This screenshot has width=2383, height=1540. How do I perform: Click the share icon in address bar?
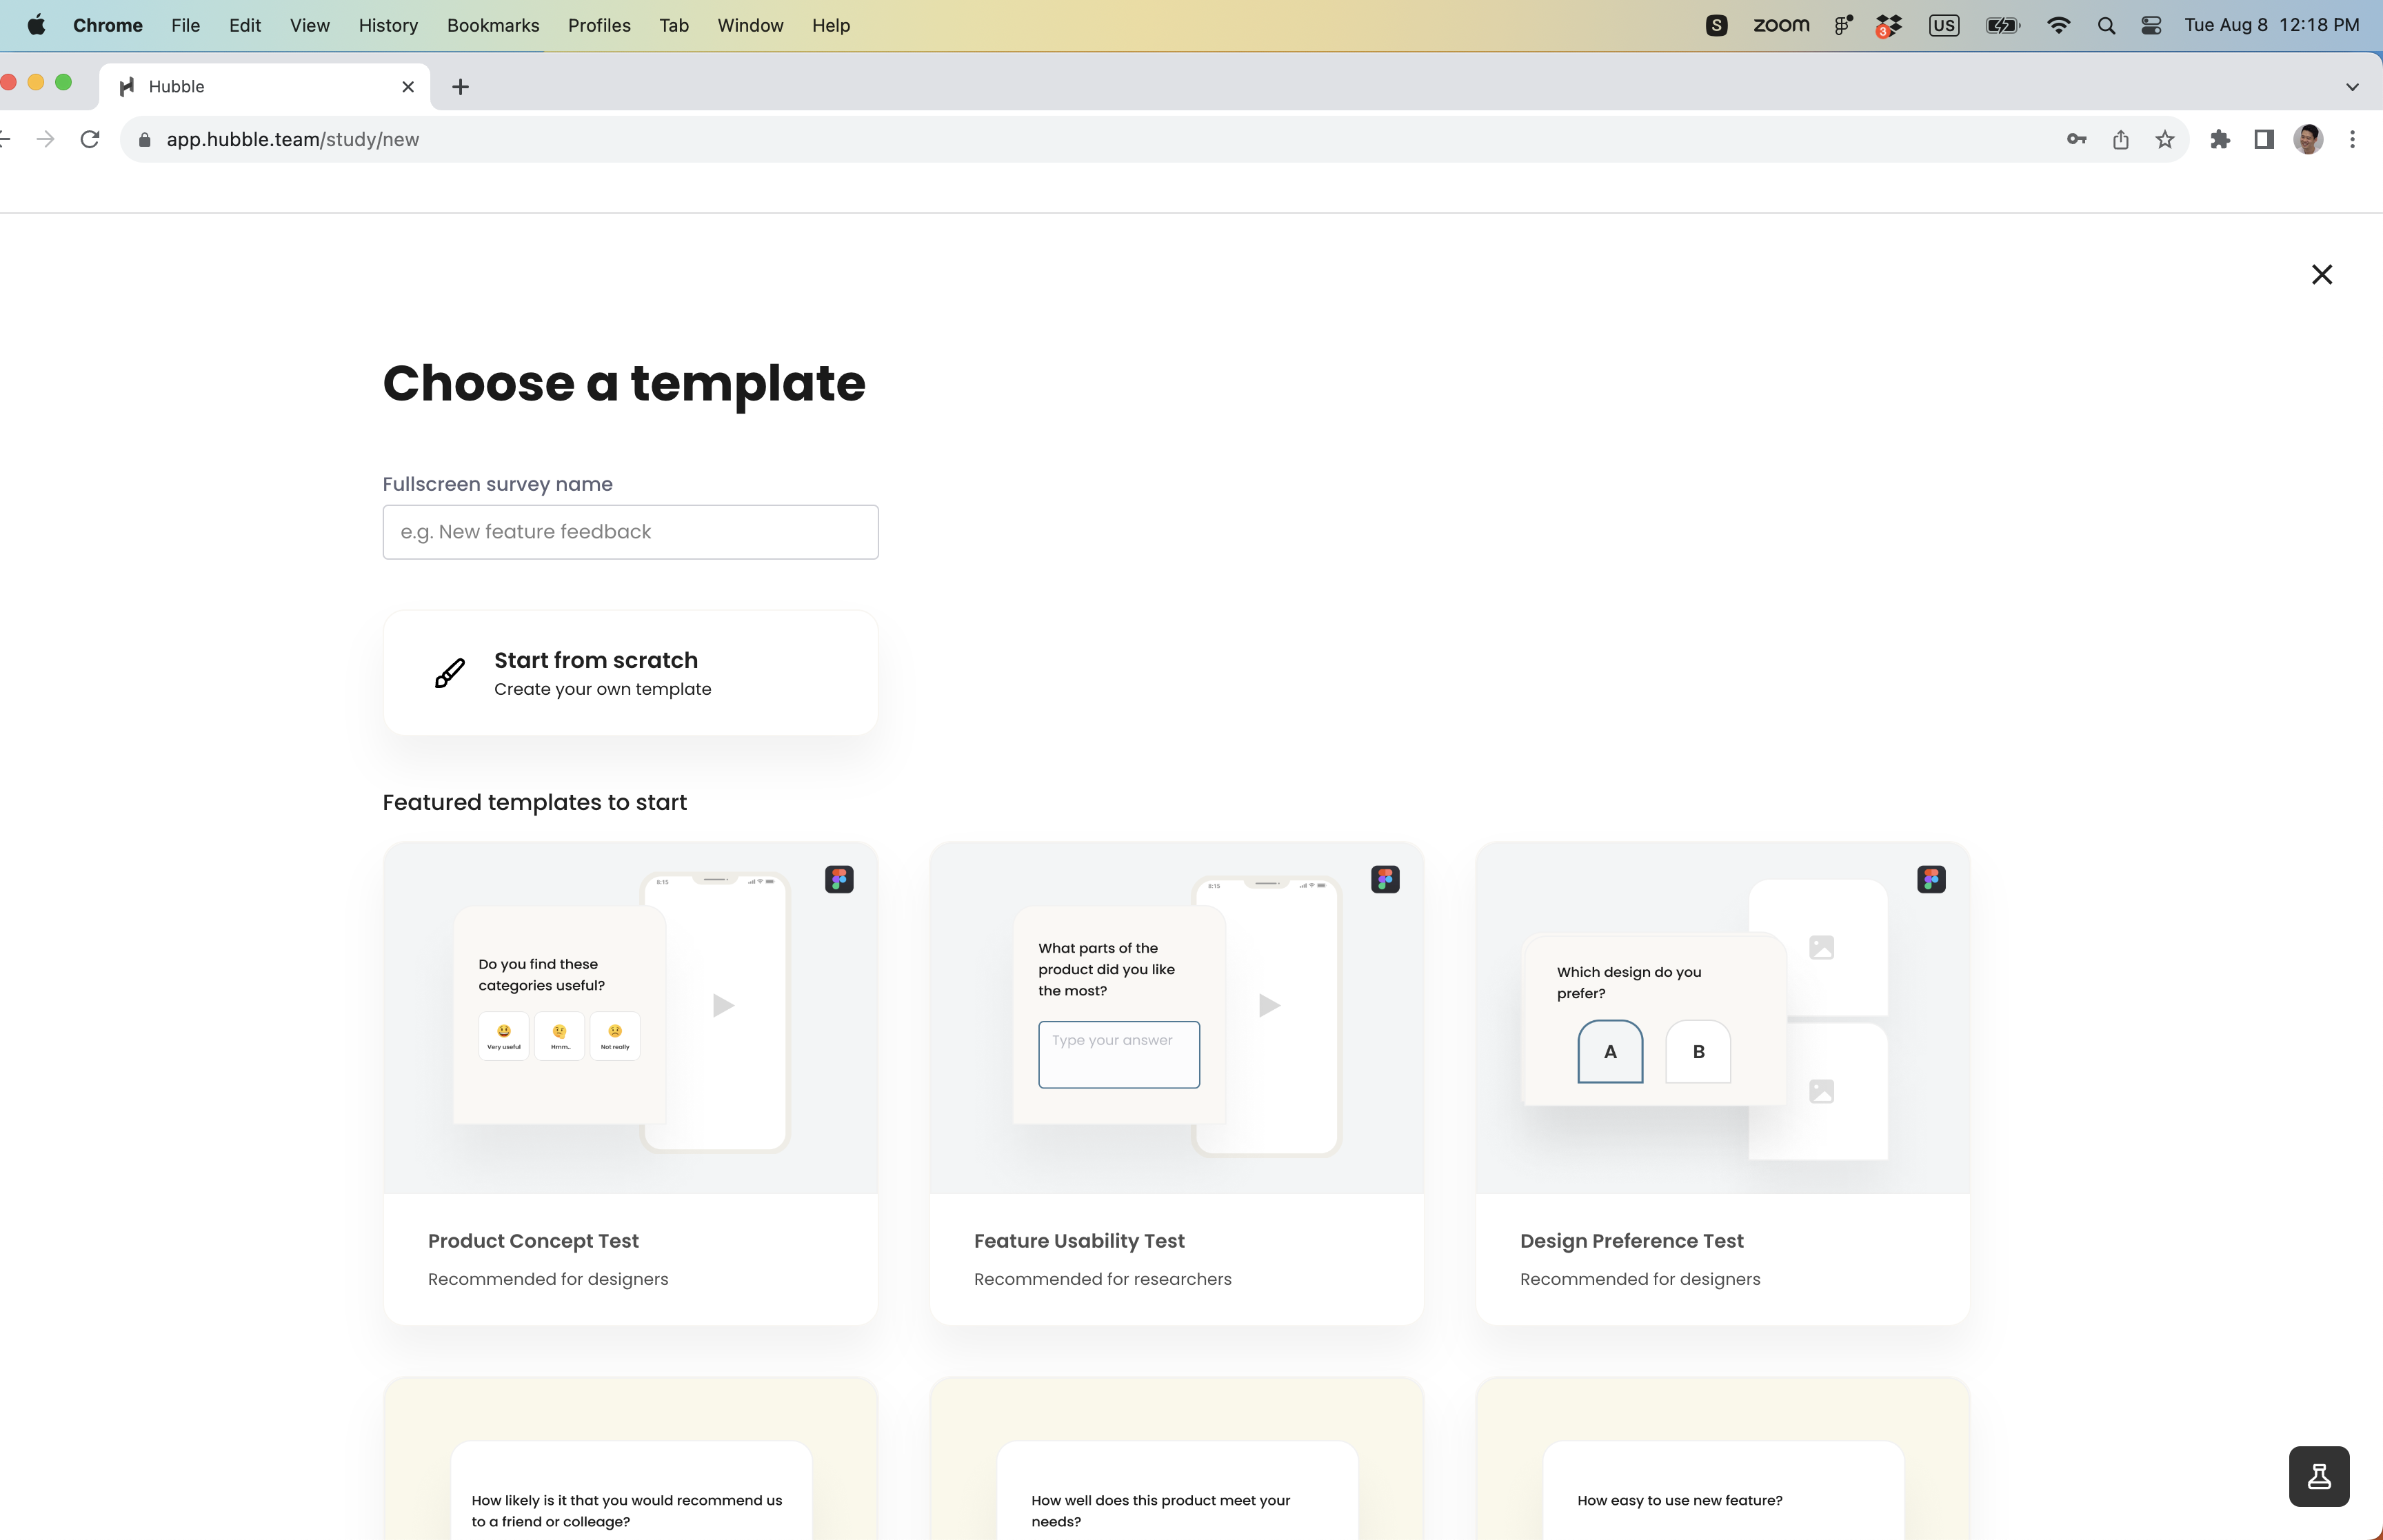(x=2120, y=140)
